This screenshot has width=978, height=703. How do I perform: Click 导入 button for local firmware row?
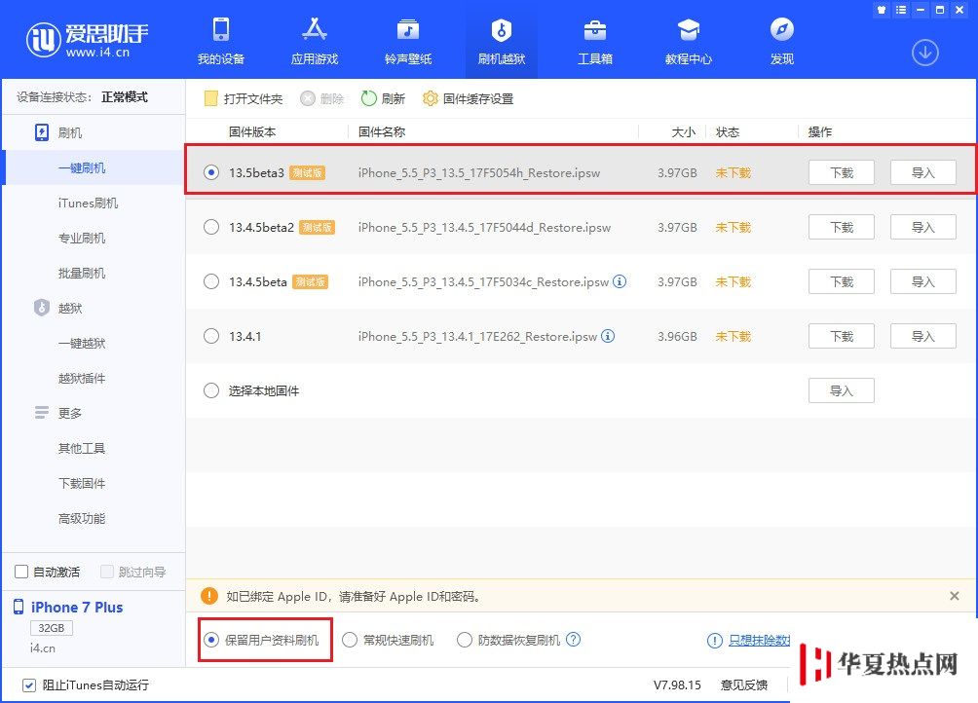coord(842,390)
